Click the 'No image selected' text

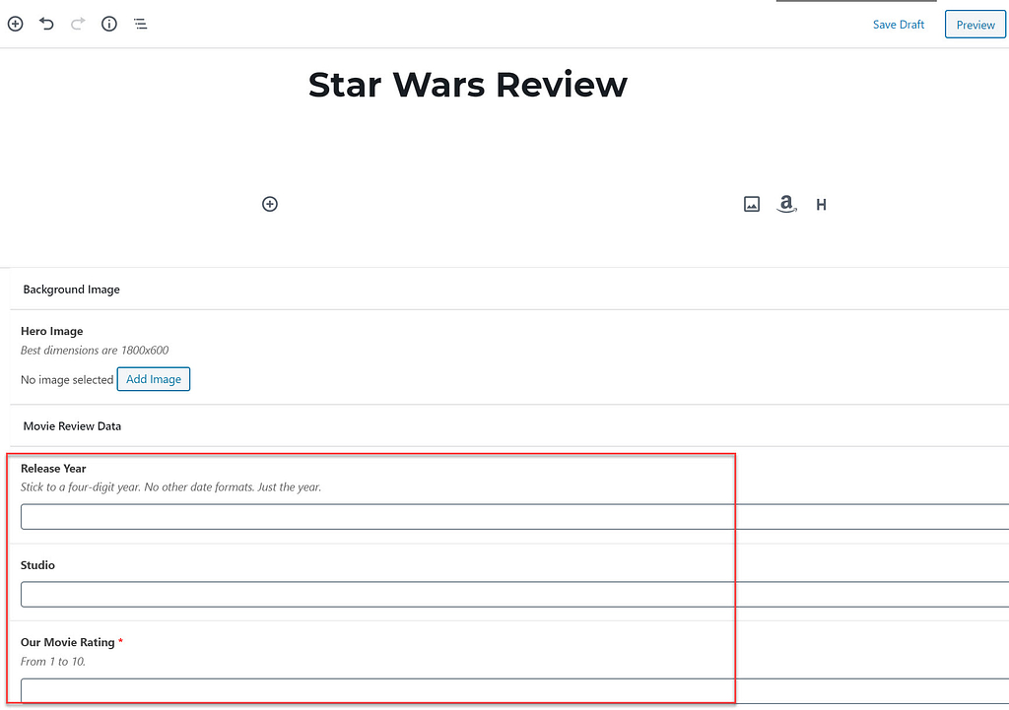(x=67, y=379)
